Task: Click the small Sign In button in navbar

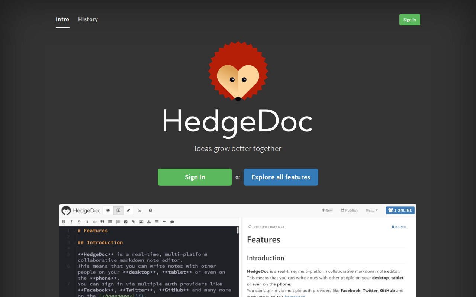Action: tap(409, 20)
